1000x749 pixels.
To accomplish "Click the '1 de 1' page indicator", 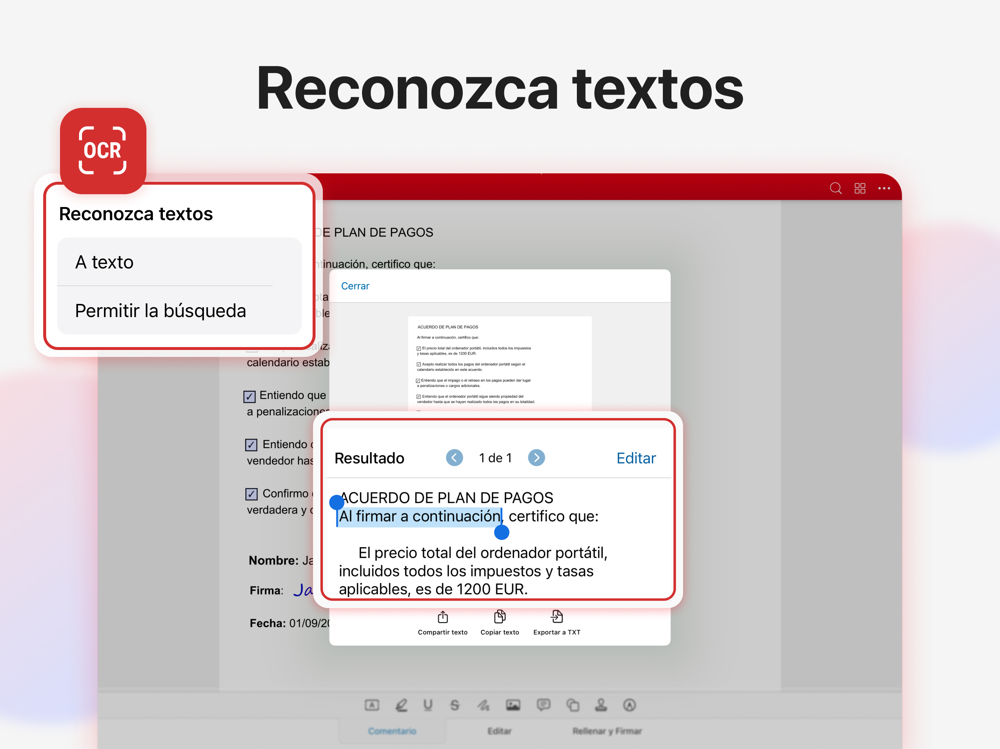I will click(x=495, y=458).
